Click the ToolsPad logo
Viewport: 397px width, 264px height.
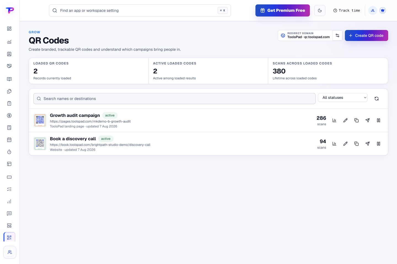click(10, 10)
